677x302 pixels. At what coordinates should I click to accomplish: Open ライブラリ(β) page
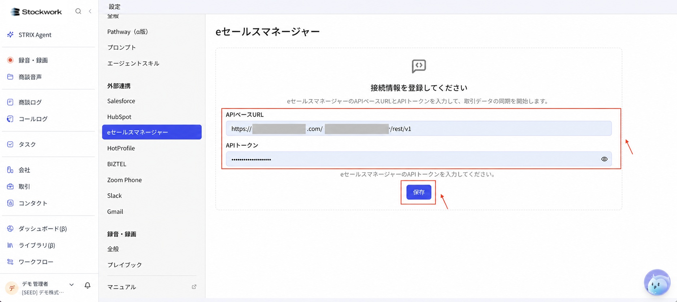click(37, 245)
